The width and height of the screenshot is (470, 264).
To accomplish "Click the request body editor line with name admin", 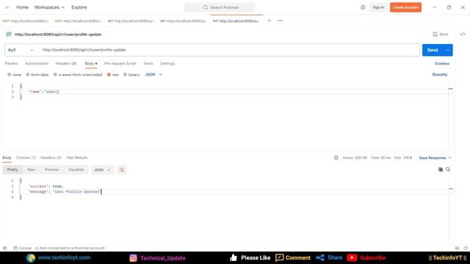I will [234, 92].
